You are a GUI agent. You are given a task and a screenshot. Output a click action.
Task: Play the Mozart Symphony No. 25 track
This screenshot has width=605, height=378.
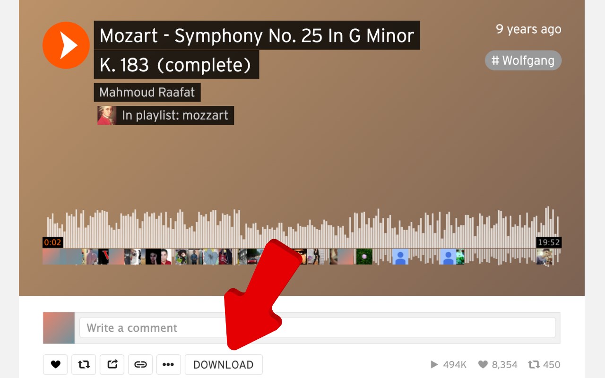click(66, 45)
